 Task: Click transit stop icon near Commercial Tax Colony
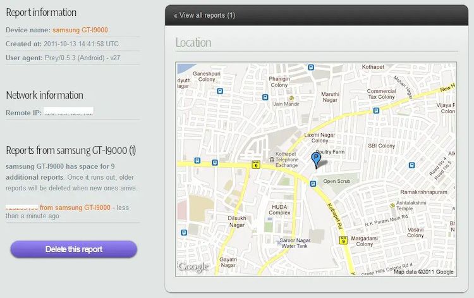(x=376, y=111)
